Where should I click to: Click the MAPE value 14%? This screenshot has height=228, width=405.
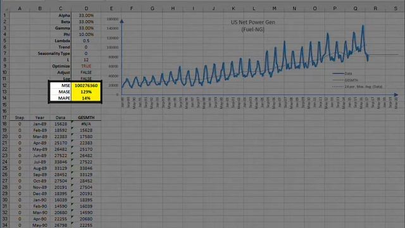[86, 98]
